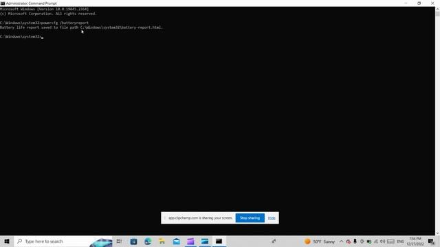Click the scrollbar down arrow

coord(437,233)
